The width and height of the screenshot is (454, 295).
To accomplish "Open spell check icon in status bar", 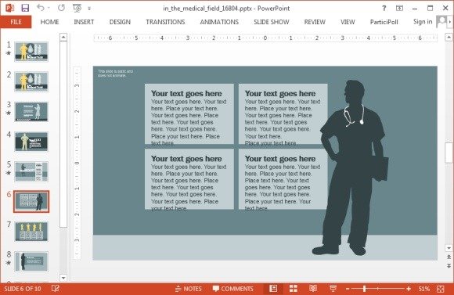I will tap(55, 288).
